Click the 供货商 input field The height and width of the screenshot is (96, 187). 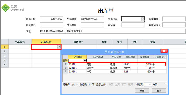pyautogui.click(x=133, y=25)
